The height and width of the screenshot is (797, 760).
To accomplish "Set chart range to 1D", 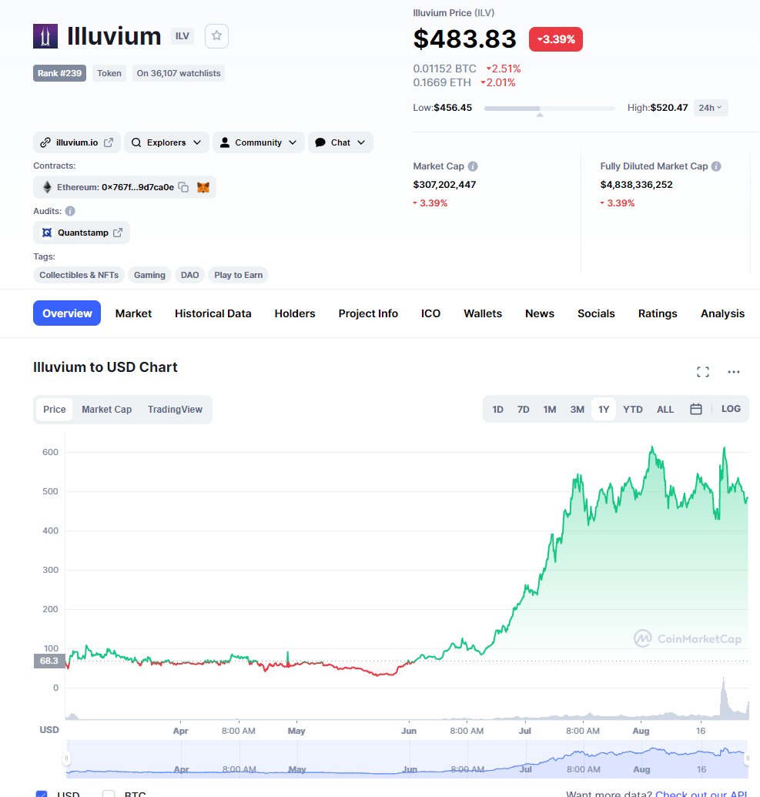I will coord(497,409).
